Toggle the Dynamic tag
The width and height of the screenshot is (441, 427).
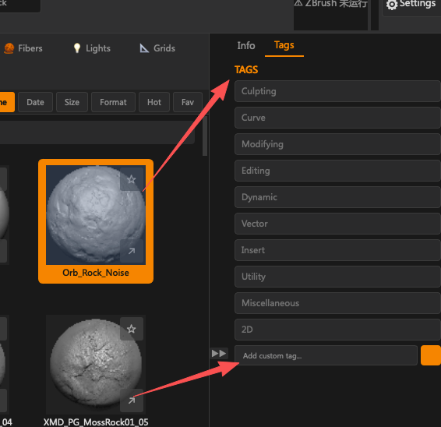pyautogui.click(x=337, y=197)
